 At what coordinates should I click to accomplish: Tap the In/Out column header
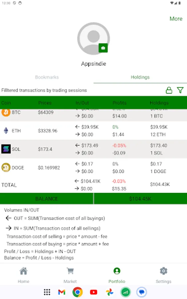[x=82, y=103]
